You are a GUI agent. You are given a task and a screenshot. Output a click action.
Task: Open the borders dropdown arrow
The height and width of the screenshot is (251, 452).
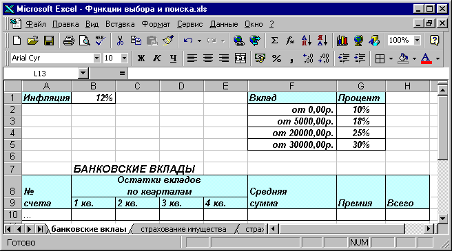[x=391, y=58]
